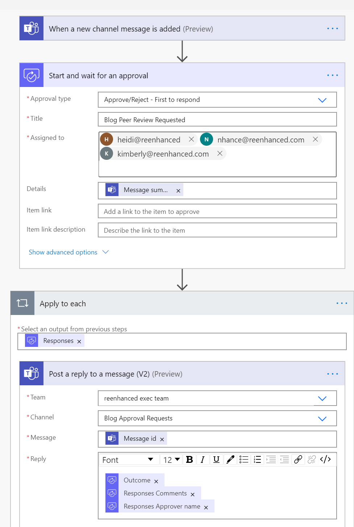The height and width of the screenshot is (527, 354).
Task: Switch to HTML code view in Reply editor
Action: tap(325, 459)
